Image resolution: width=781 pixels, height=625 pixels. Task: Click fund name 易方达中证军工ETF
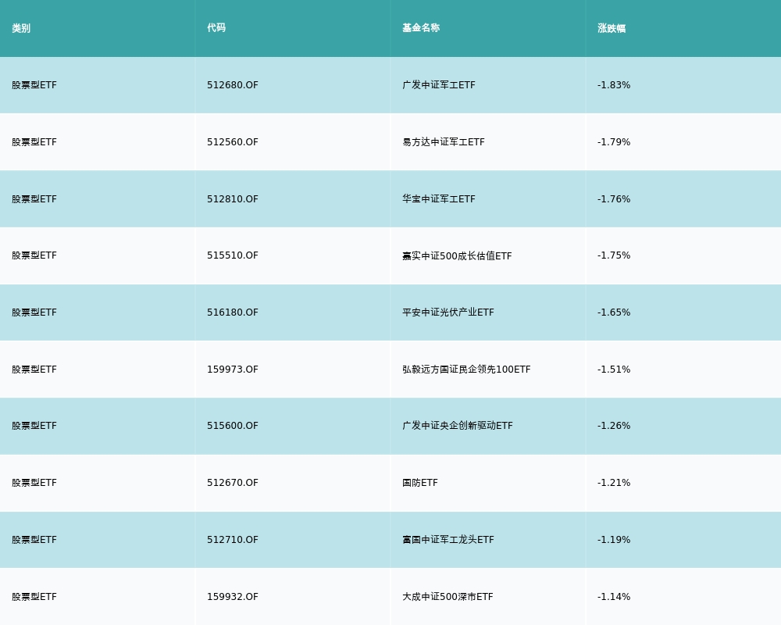point(444,142)
